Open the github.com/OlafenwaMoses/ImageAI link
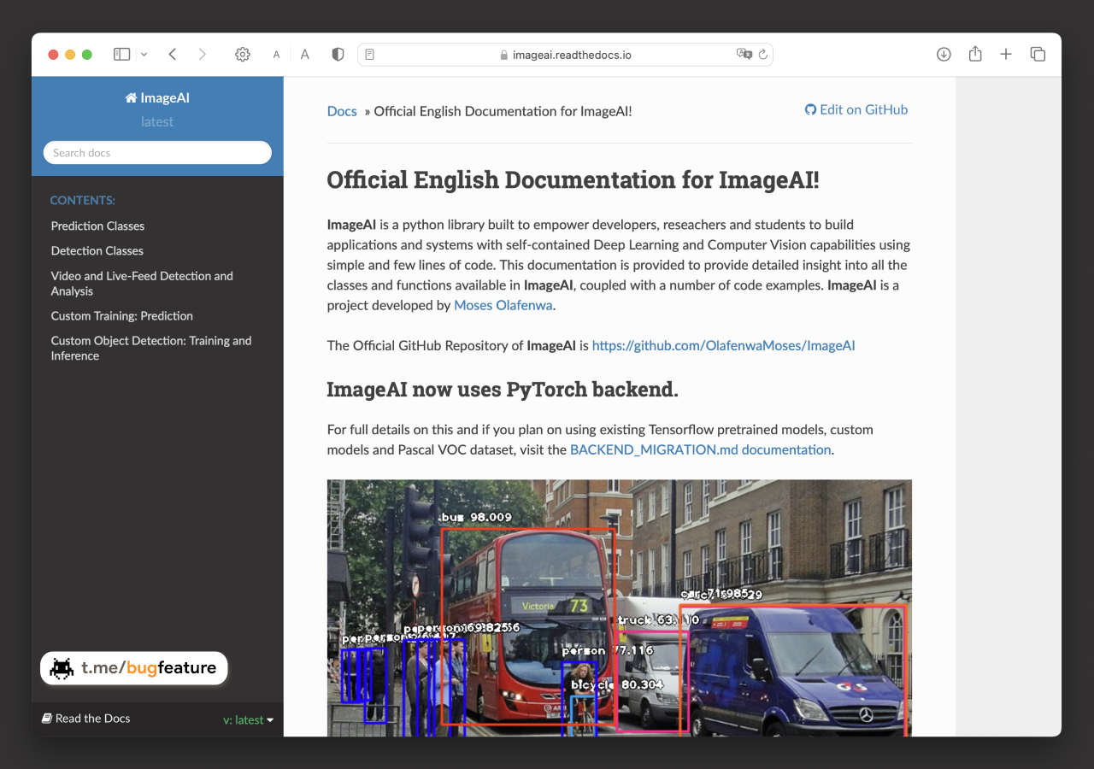This screenshot has height=769, width=1094. tap(723, 346)
